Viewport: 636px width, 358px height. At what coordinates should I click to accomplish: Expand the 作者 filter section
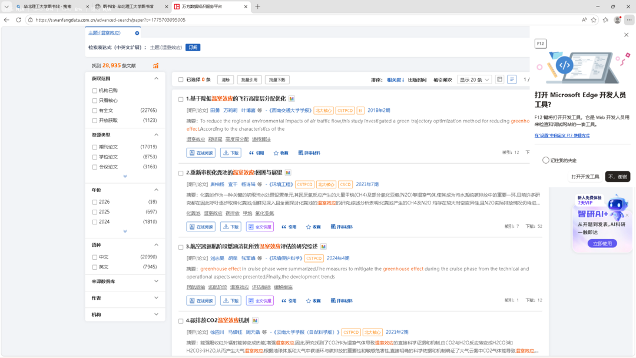point(156,298)
